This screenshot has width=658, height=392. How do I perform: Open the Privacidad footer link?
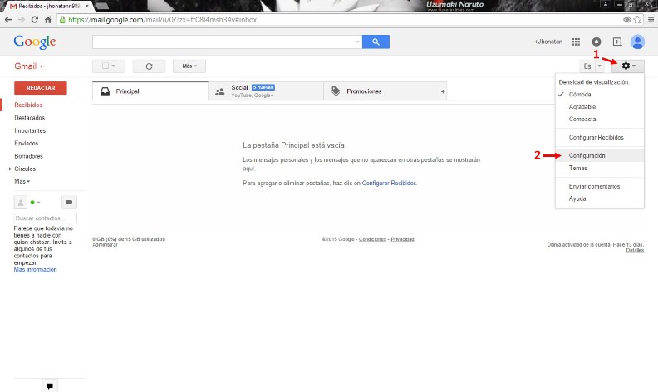(402, 239)
